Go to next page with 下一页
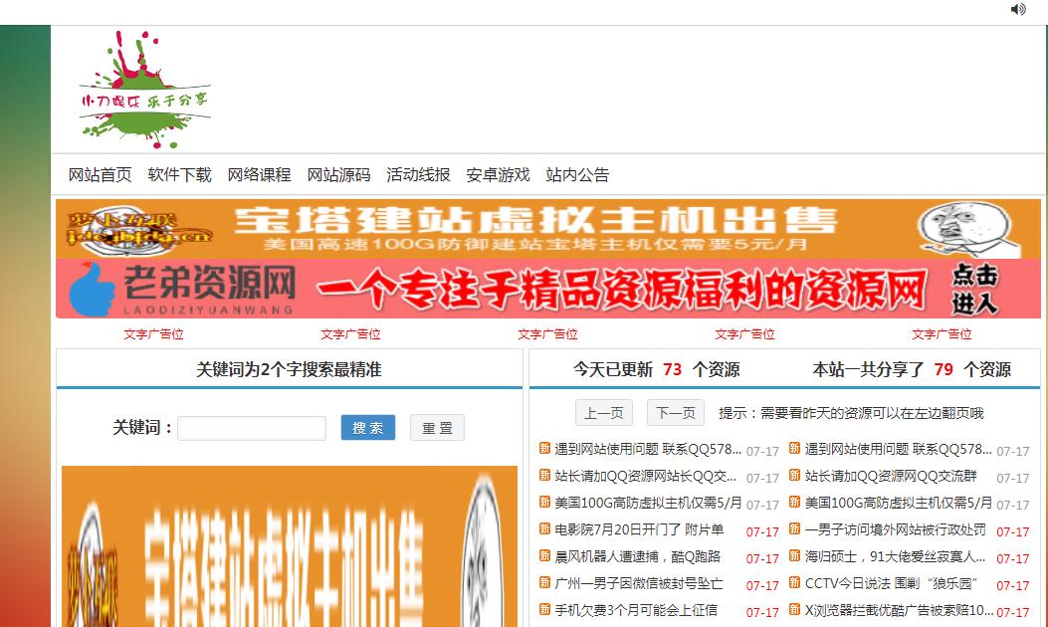Viewport: 1048px width, 627px height. (x=675, y=413)
